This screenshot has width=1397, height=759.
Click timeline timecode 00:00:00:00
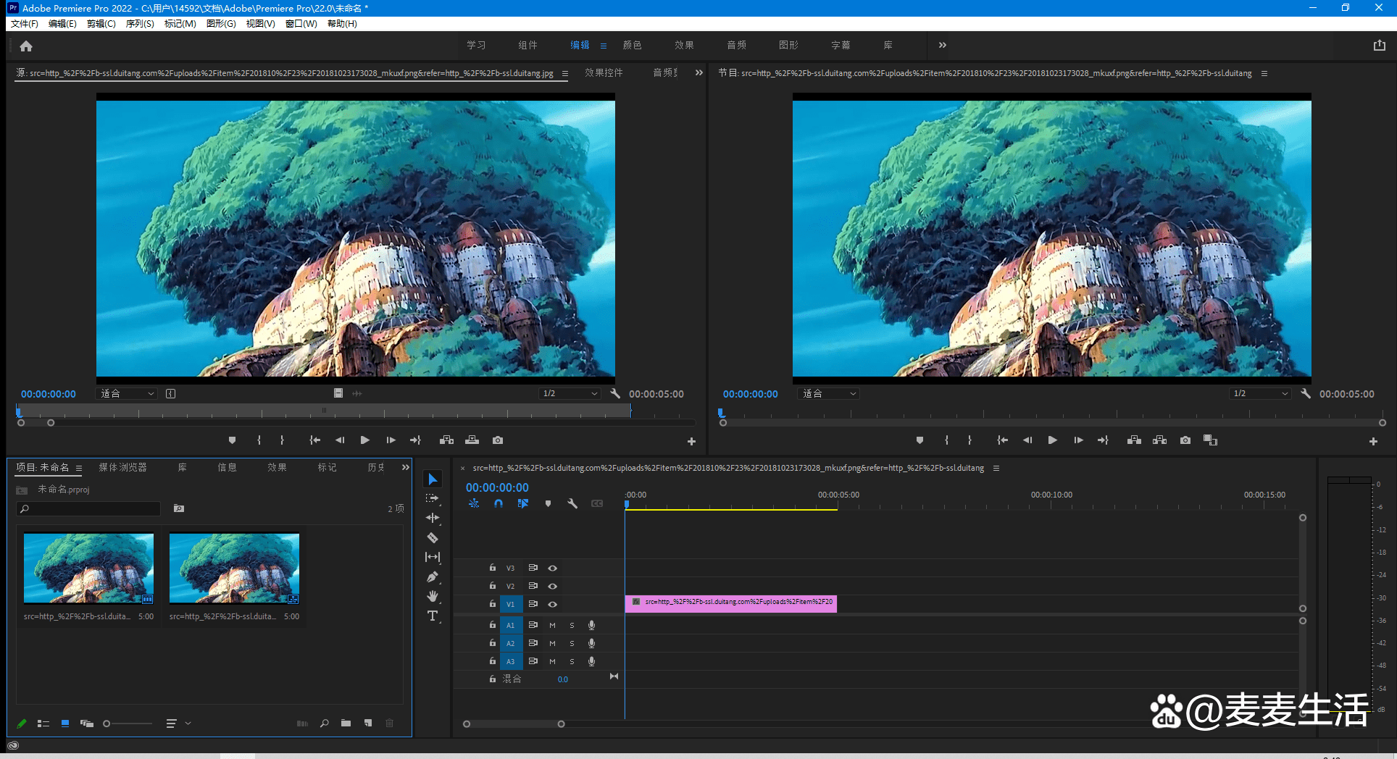point(497,487)
